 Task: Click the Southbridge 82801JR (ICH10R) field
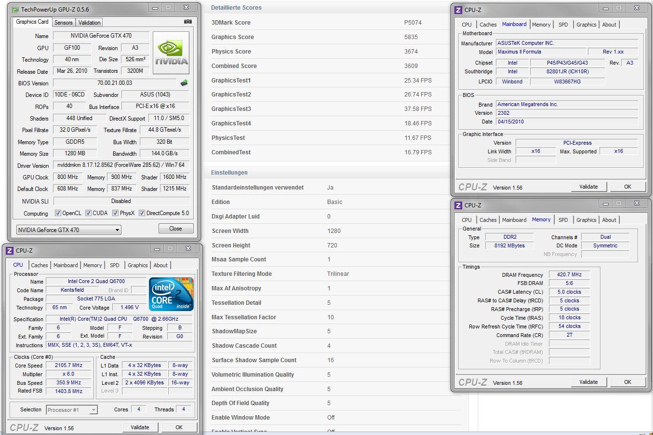click(567, 71)
